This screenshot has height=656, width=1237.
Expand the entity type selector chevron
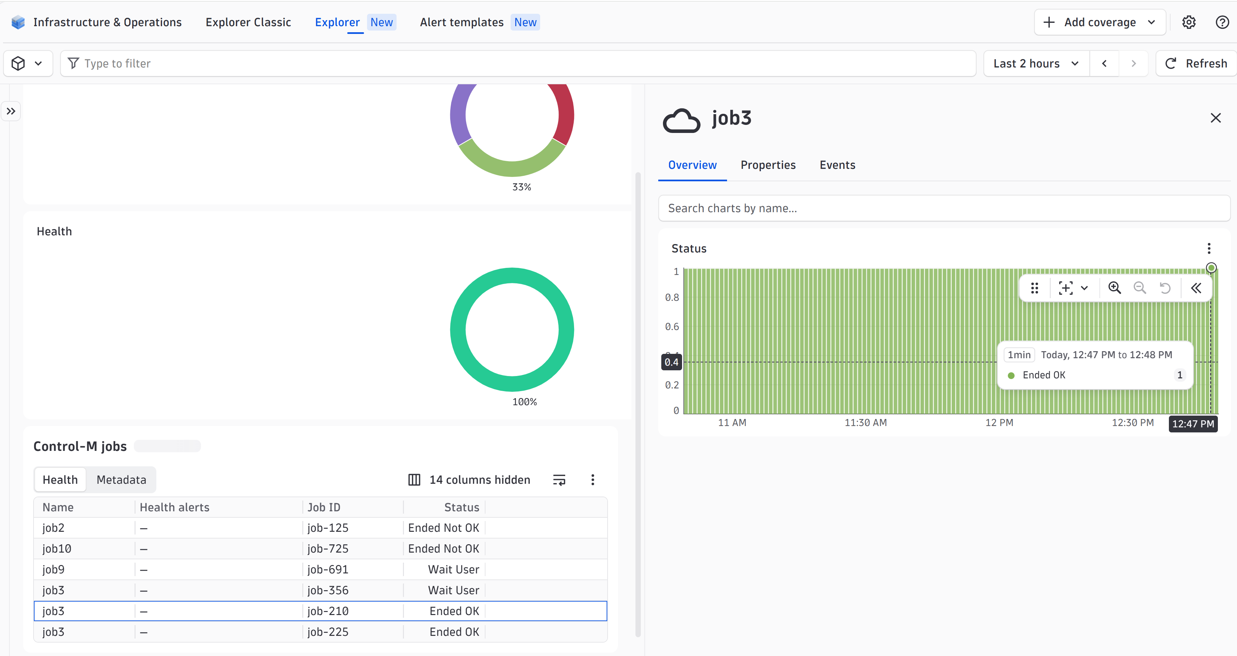click(x=38, y=63)
